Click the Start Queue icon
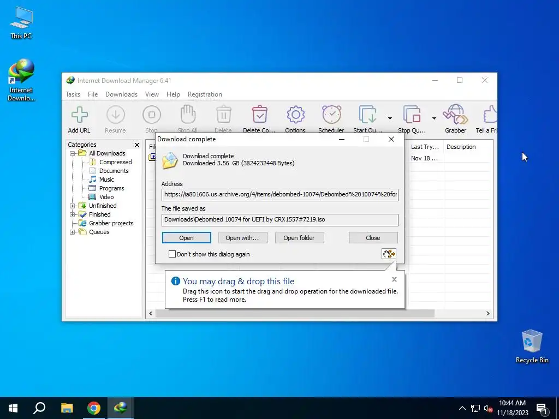Viewport: 559px width, 419px height. [367, 115]
